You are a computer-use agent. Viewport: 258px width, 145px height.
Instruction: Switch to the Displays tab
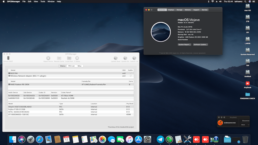pyautogui.click(x=171, y=10)
